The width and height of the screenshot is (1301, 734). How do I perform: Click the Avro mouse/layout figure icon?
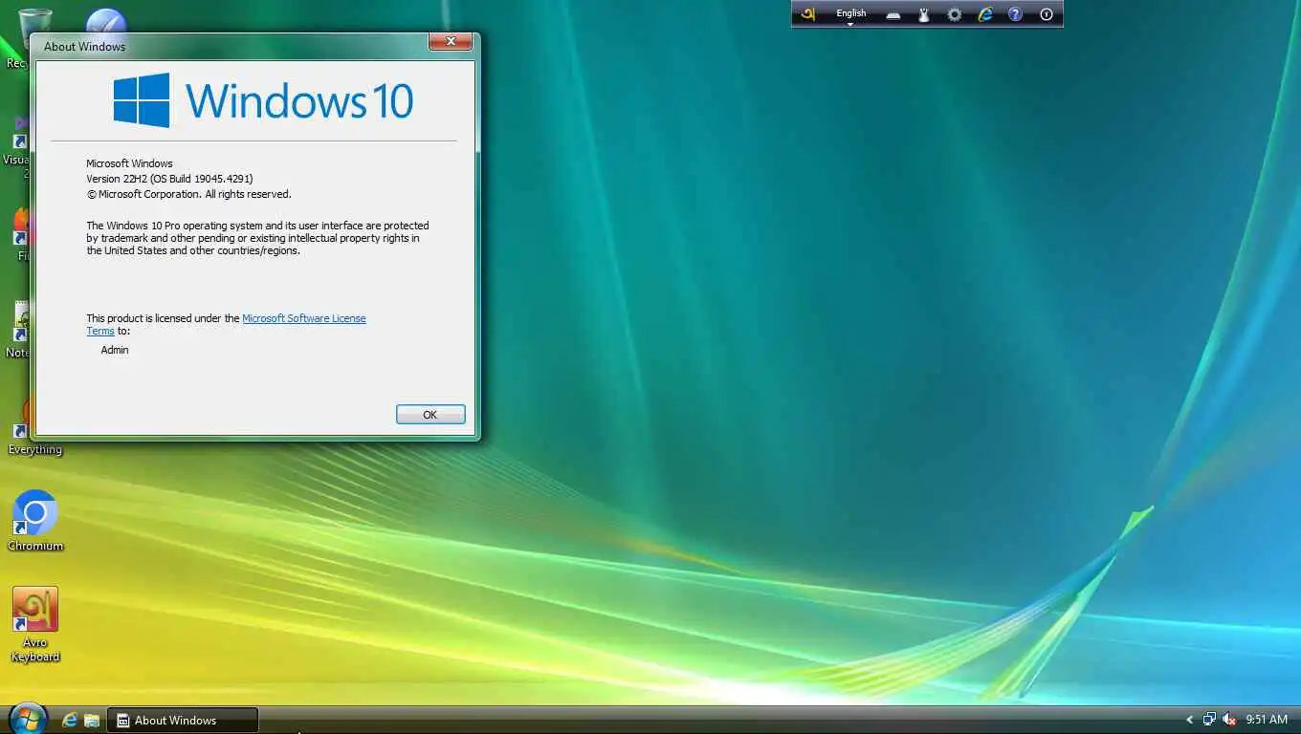(924, 14)
